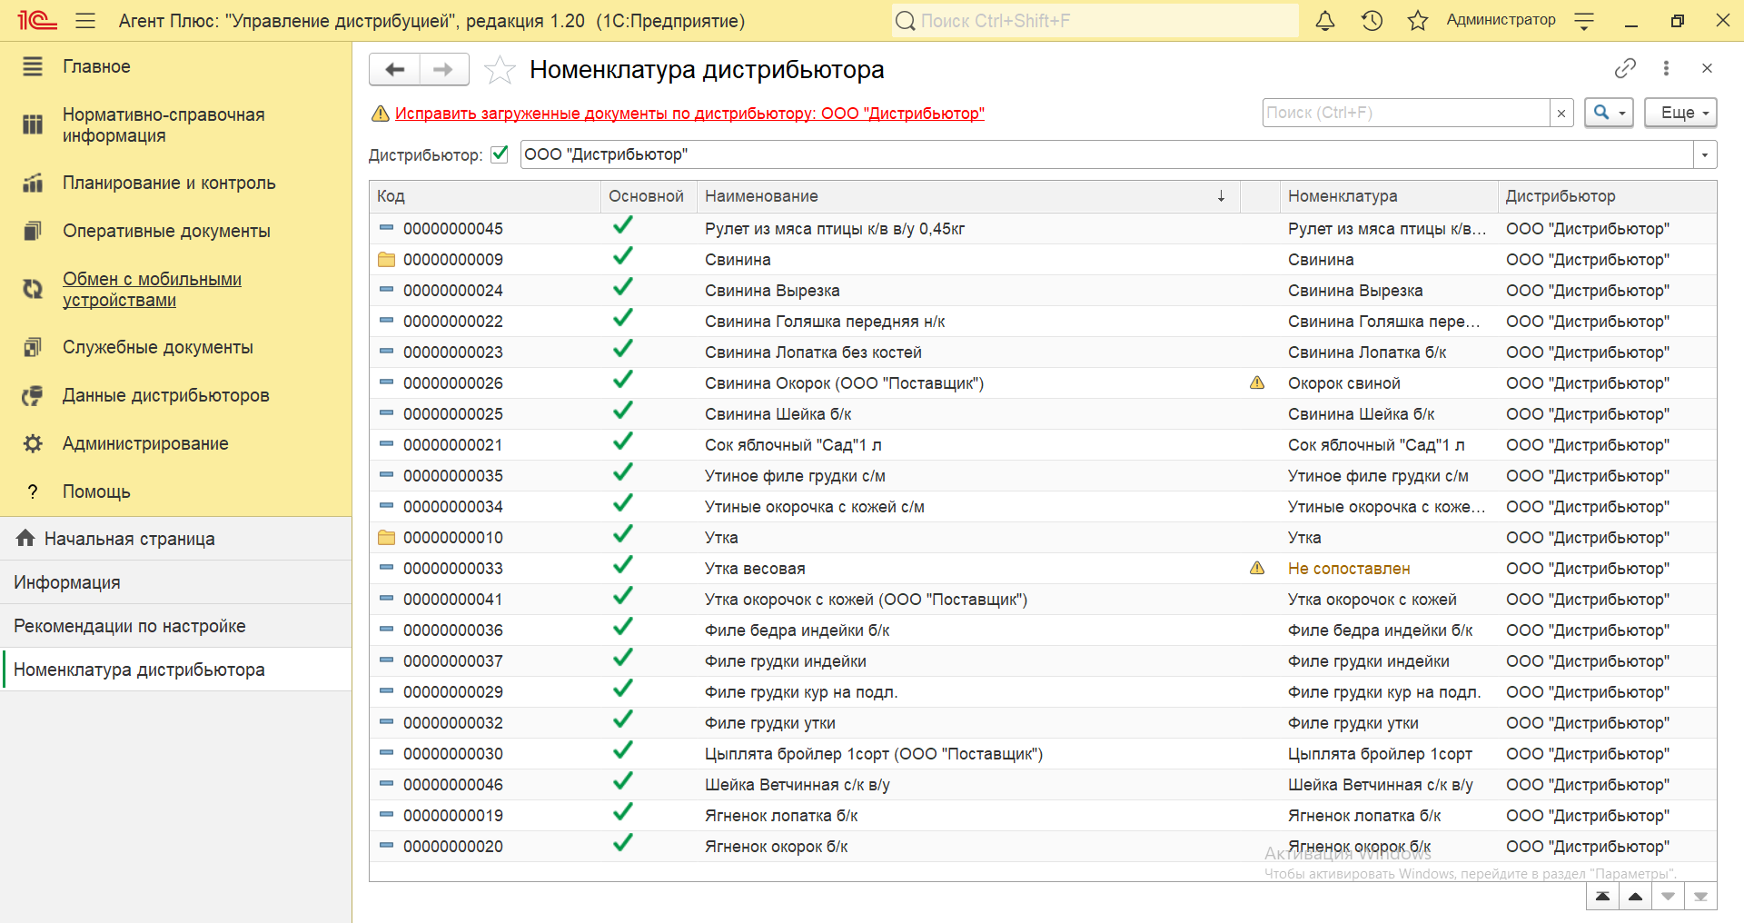Open notifications bell icon
The height and width of the screenshot is (923, 1744).
1325,20
